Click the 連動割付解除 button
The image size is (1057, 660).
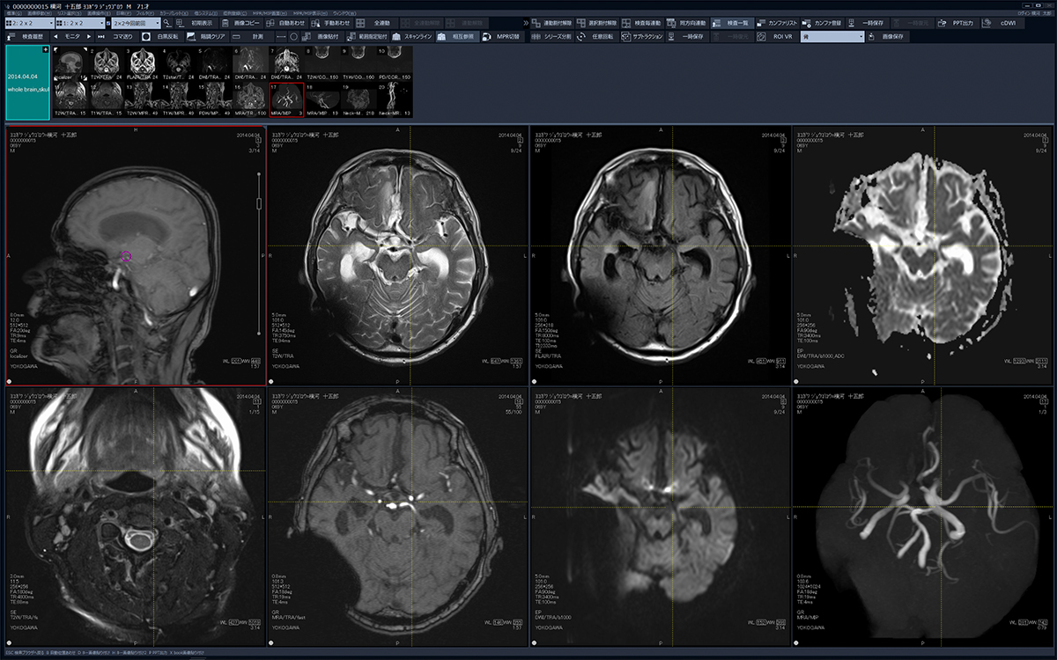(554, 22)
